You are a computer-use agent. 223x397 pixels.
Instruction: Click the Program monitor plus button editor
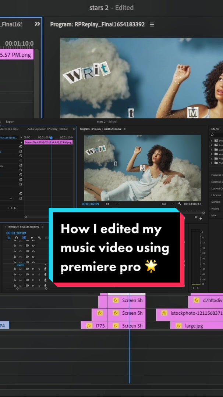pos(201,218)
